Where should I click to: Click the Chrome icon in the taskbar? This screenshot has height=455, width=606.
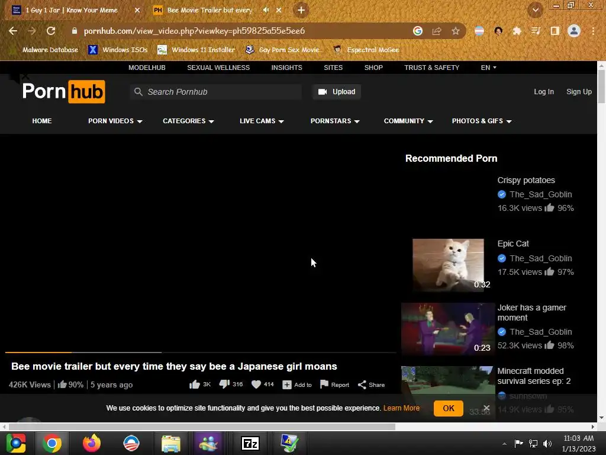pos(52,443)
